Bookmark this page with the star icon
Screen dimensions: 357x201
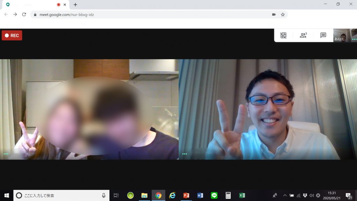click(283, 15)
